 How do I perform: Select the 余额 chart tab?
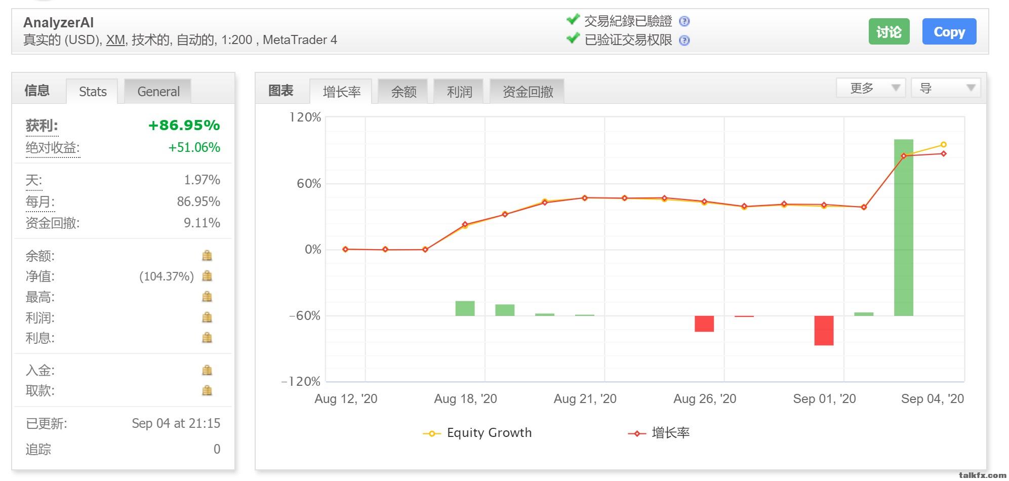coord(403,92)
